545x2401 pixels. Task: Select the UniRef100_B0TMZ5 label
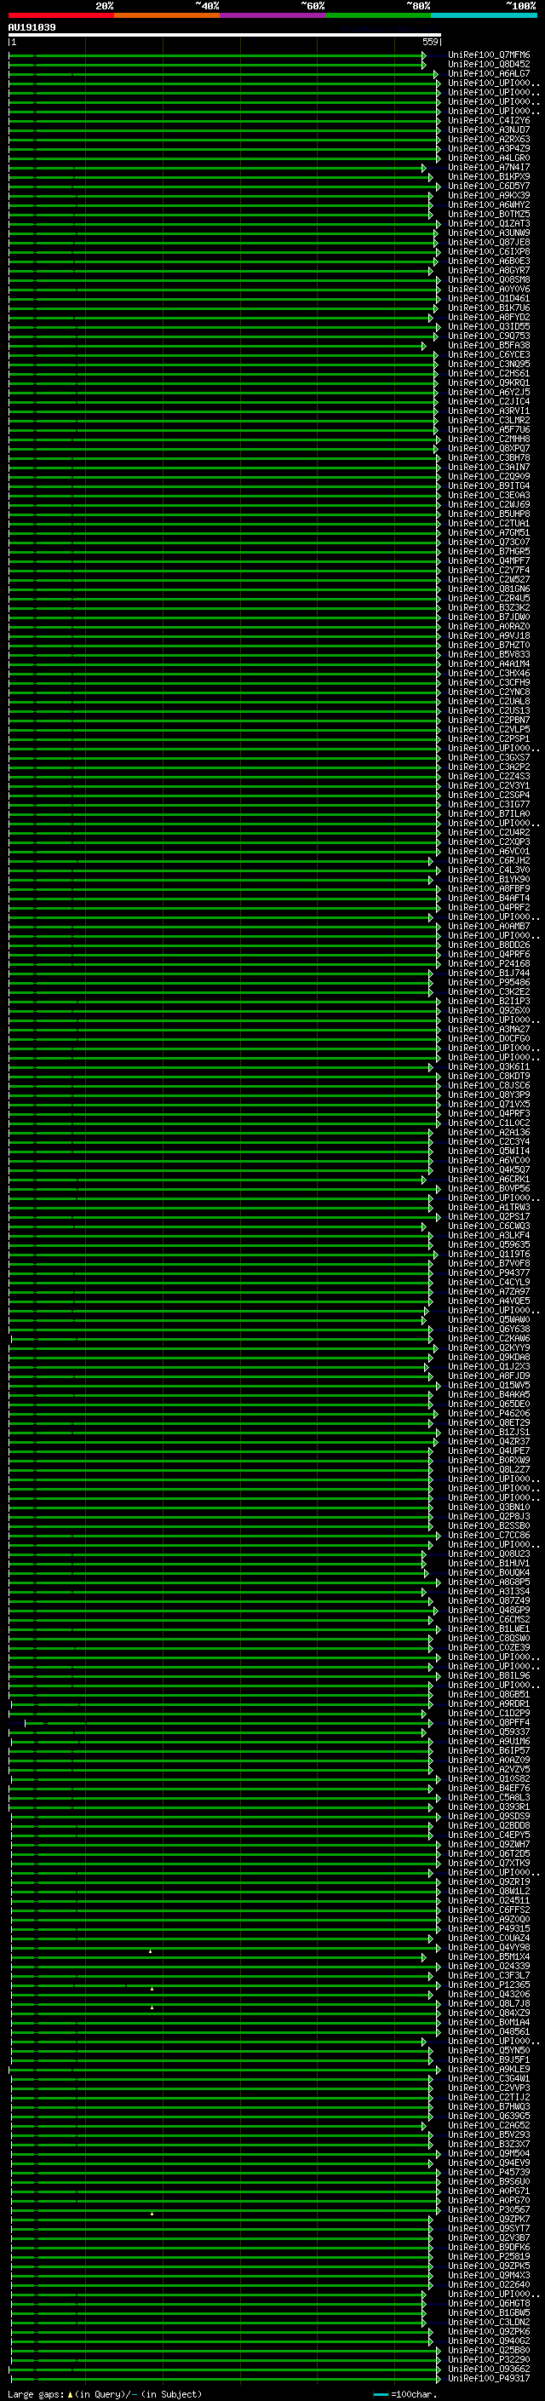coord(488,214)
